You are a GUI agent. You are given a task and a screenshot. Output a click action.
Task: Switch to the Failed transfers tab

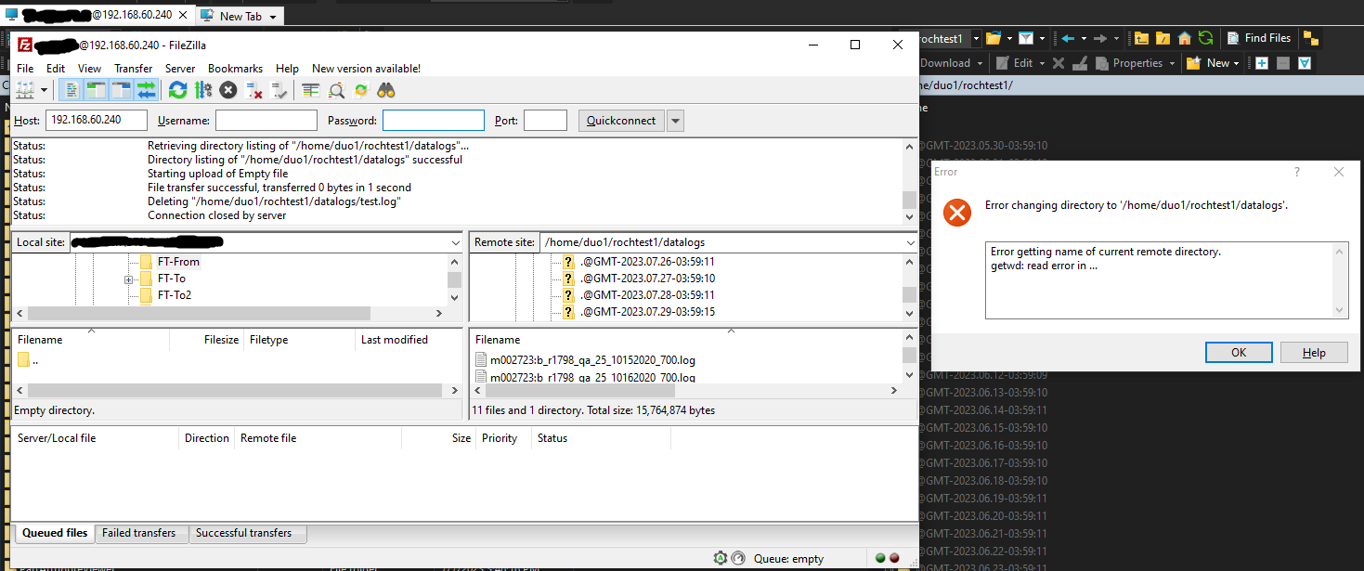click(138, 533)
